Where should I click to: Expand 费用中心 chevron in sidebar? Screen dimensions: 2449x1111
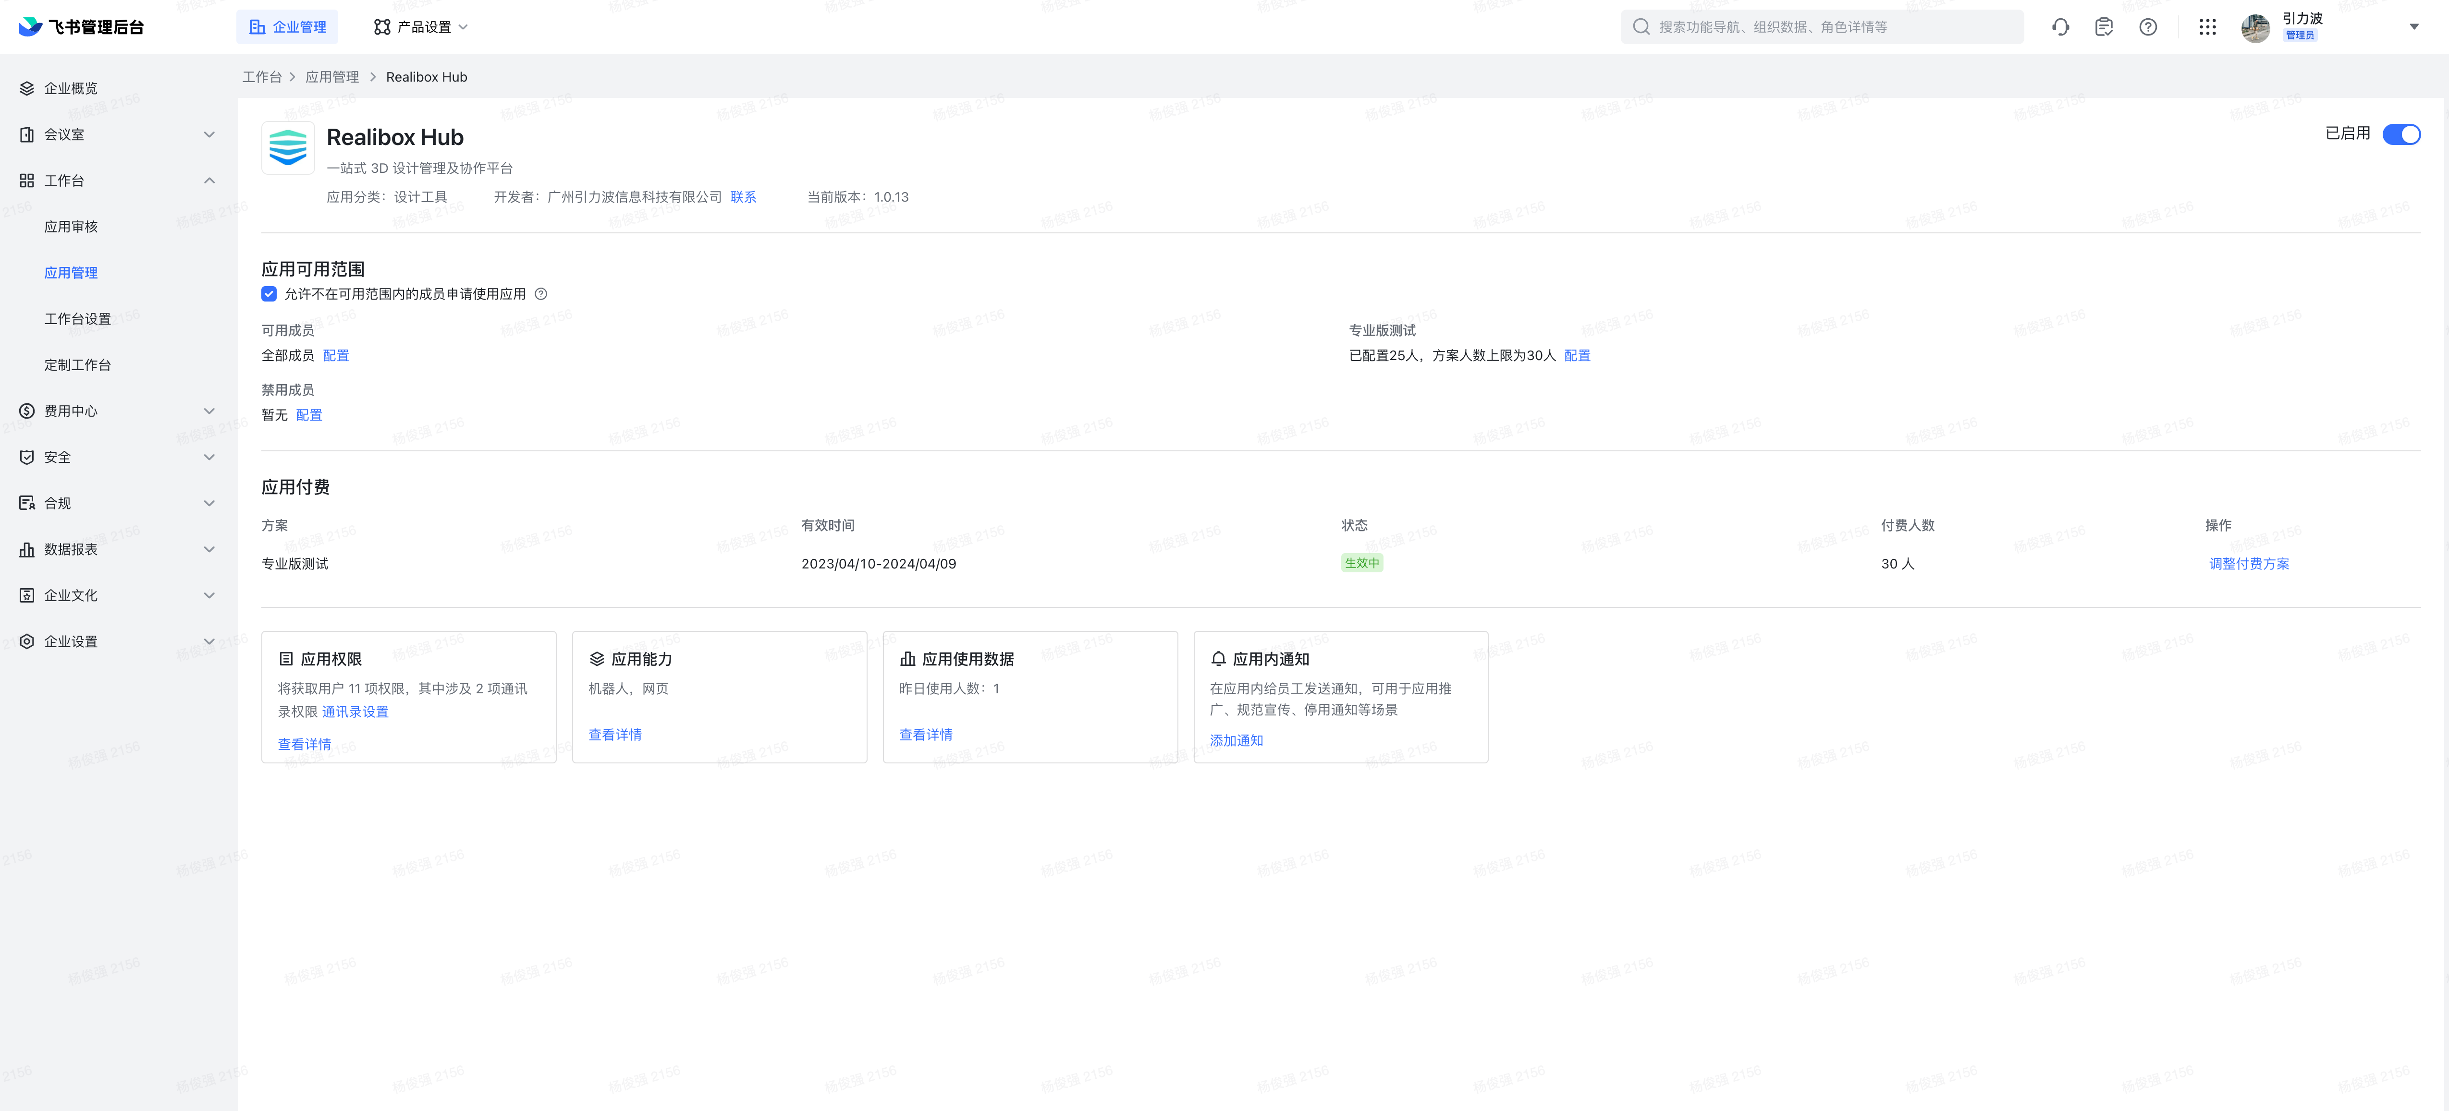[209, 411]
